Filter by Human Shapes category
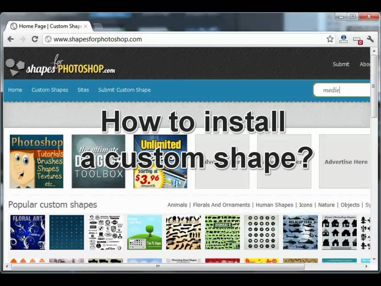Image resolution: width=381 pixels, height=286 pixels. point(274,205)
